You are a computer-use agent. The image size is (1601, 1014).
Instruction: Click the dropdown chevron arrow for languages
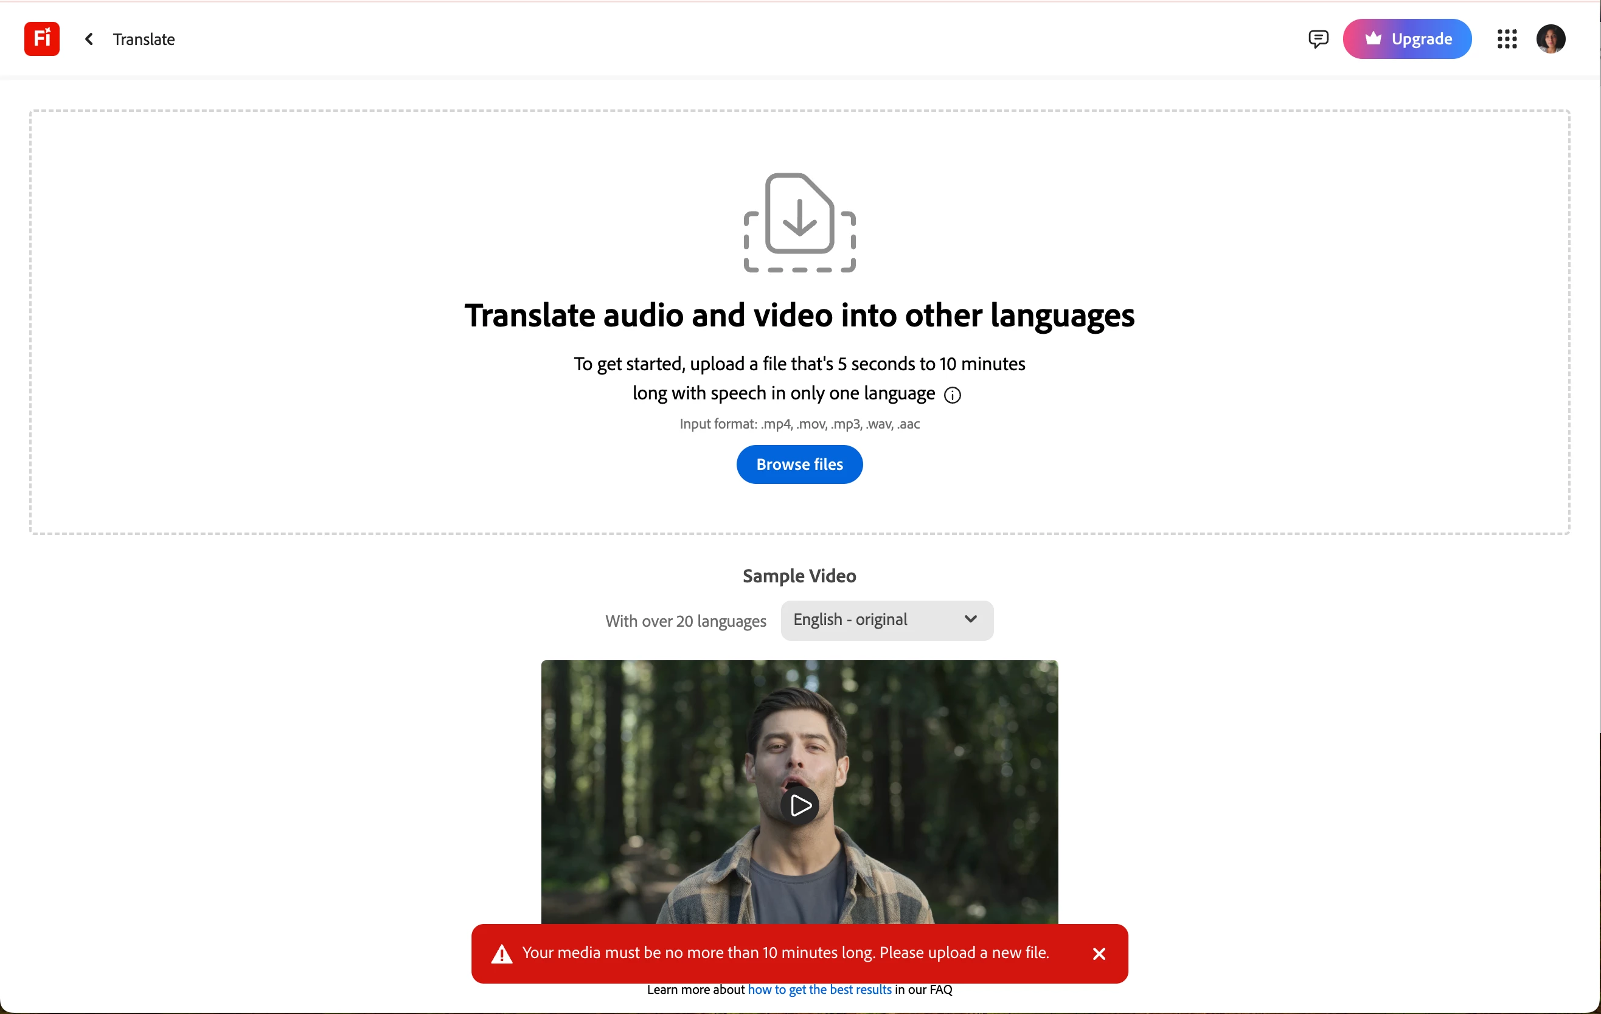coord(970,619)
